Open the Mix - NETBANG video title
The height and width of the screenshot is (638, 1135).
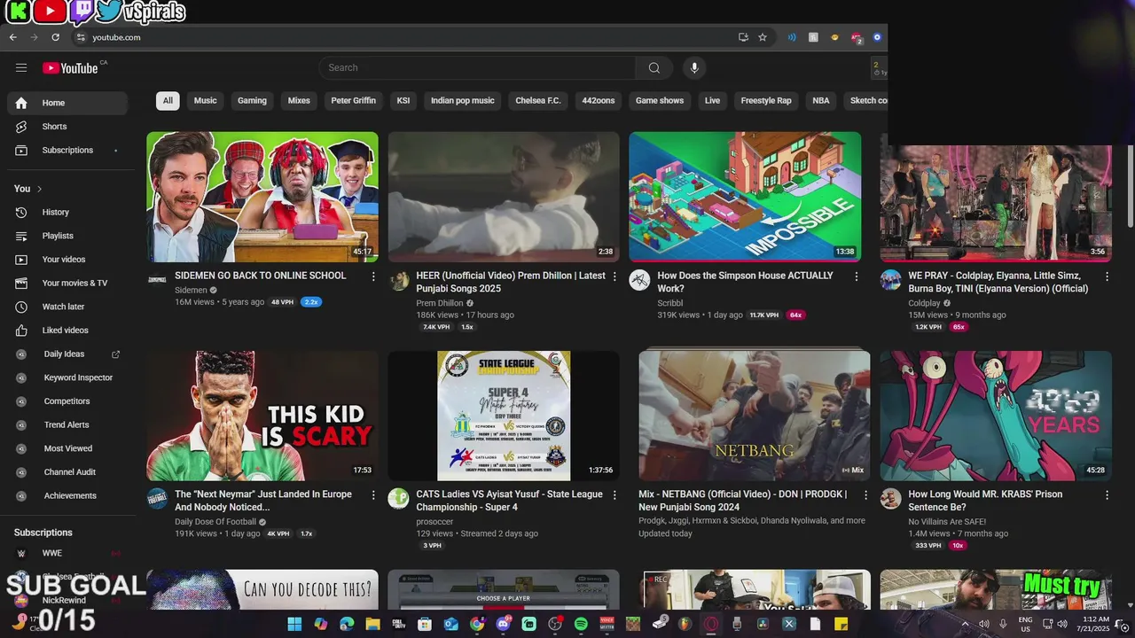point(742,501)
